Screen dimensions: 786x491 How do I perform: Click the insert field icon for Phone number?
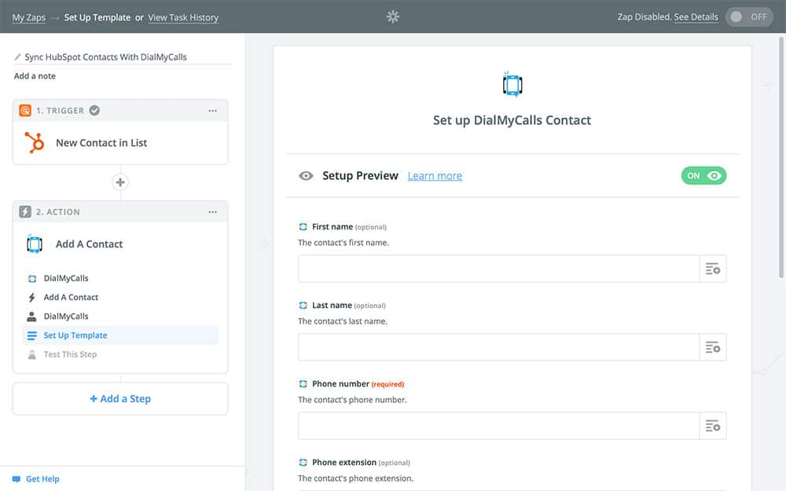tap(713, 426)
